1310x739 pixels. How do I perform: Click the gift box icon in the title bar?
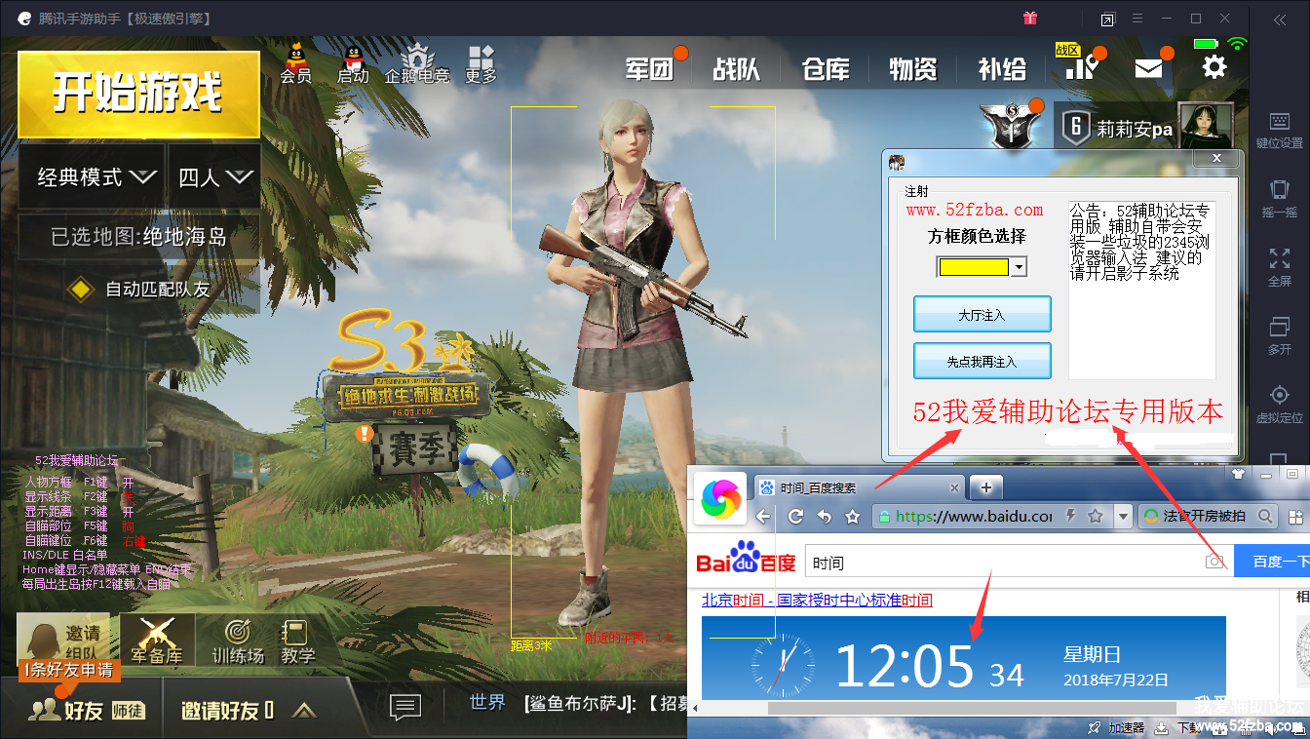pyautogui.click(x=1030, y=19)
